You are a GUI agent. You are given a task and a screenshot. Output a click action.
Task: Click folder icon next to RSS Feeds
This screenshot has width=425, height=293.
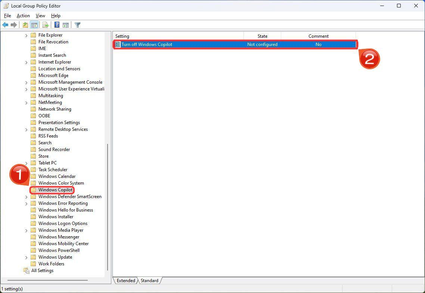(x=33, y=136)
